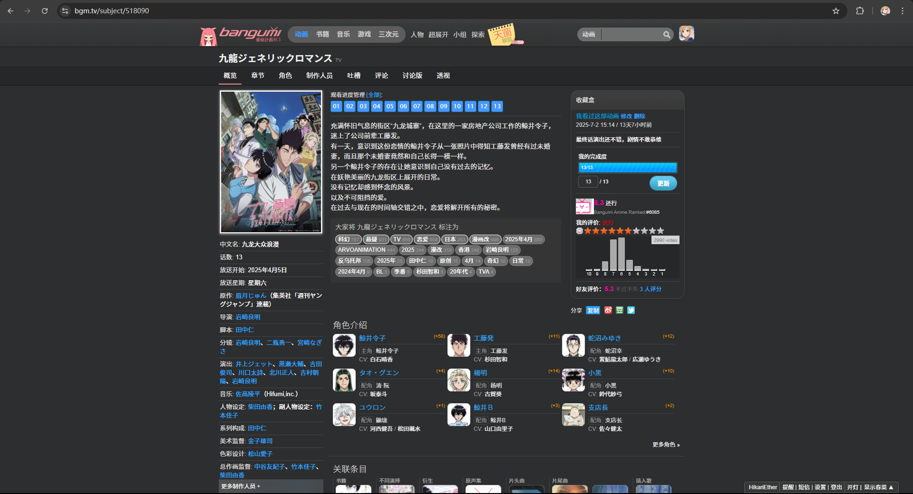Share to Douban via the green icon

[620, 310]
